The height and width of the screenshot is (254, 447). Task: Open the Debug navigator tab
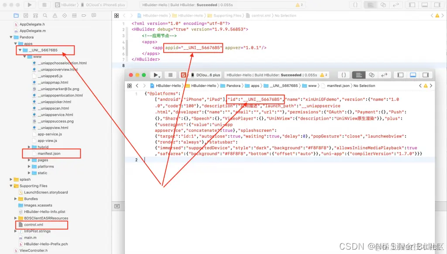point(74,15)
